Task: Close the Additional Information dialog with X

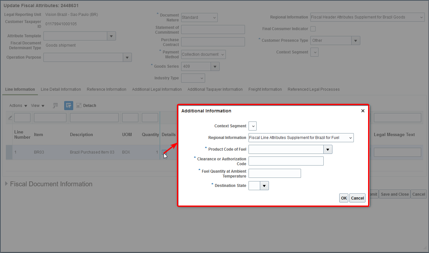Action: click(363, 111)
